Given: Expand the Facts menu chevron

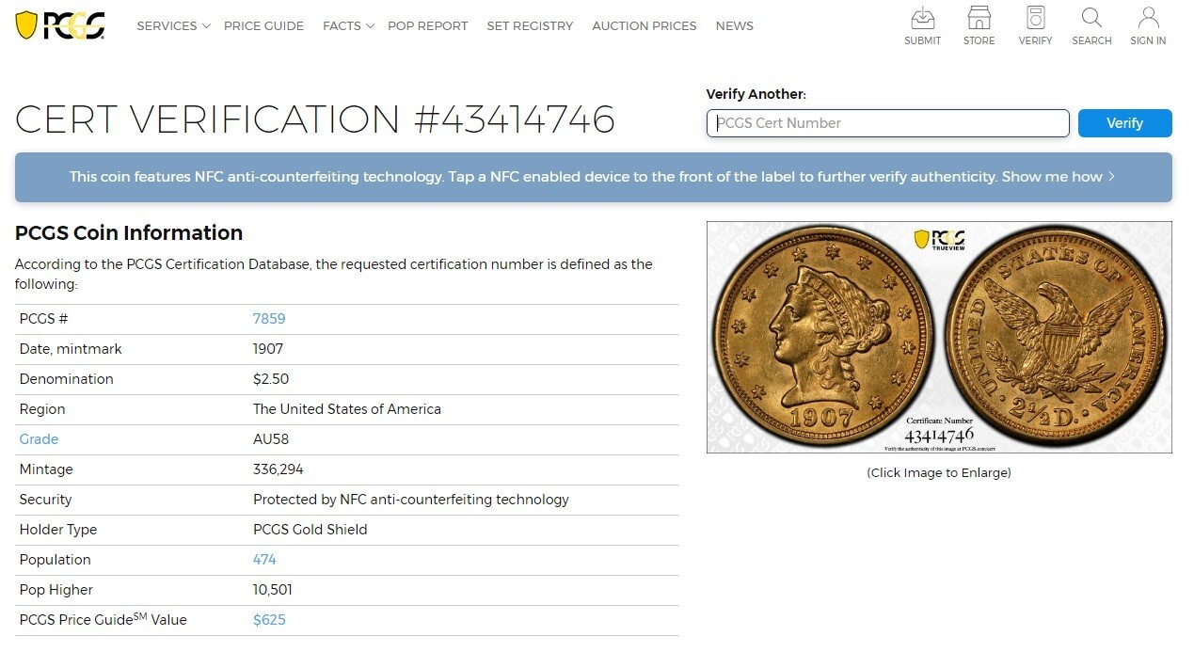Looking at the screenshot, I should 370,26.
